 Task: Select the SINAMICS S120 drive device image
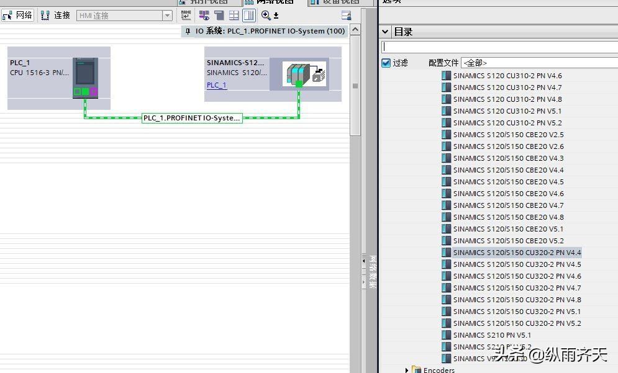(304, 74)
